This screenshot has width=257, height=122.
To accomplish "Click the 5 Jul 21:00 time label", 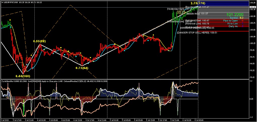I will [175, 120].
